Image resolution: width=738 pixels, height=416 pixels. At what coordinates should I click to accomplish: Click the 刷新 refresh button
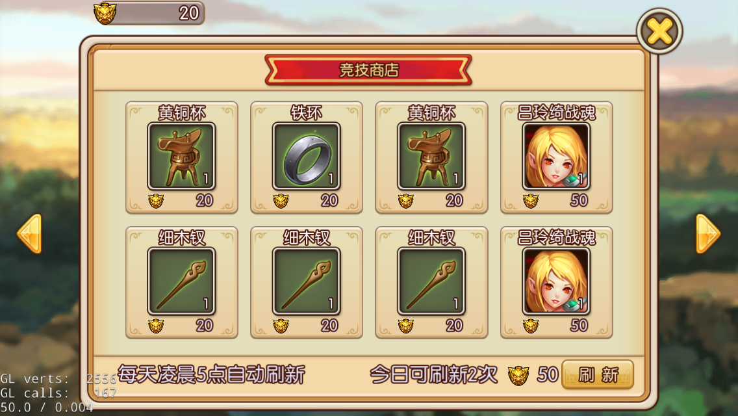click(x=598, y=375)
